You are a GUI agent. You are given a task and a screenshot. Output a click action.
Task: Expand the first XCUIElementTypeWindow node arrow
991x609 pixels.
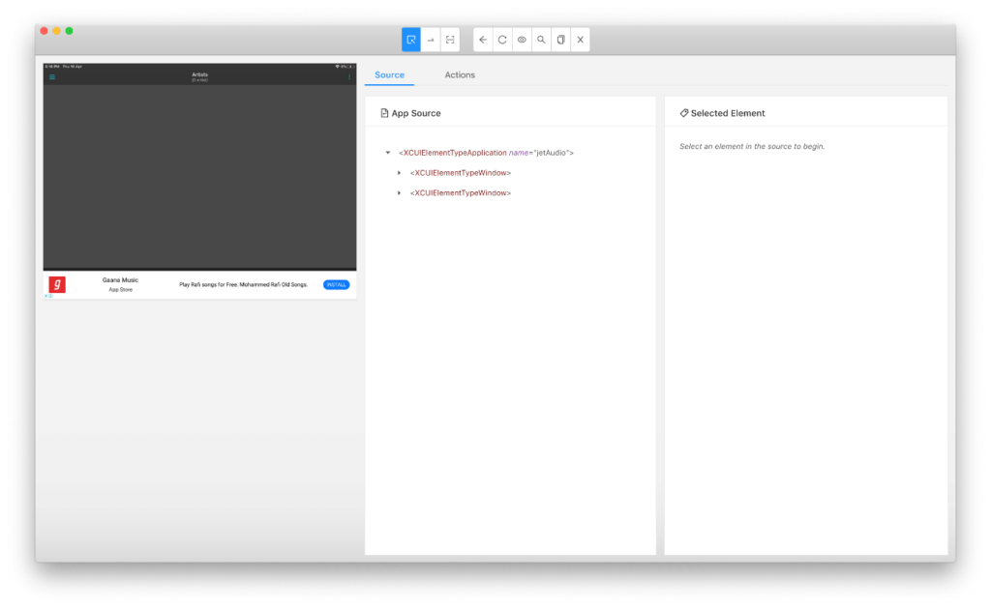point(400,173)
